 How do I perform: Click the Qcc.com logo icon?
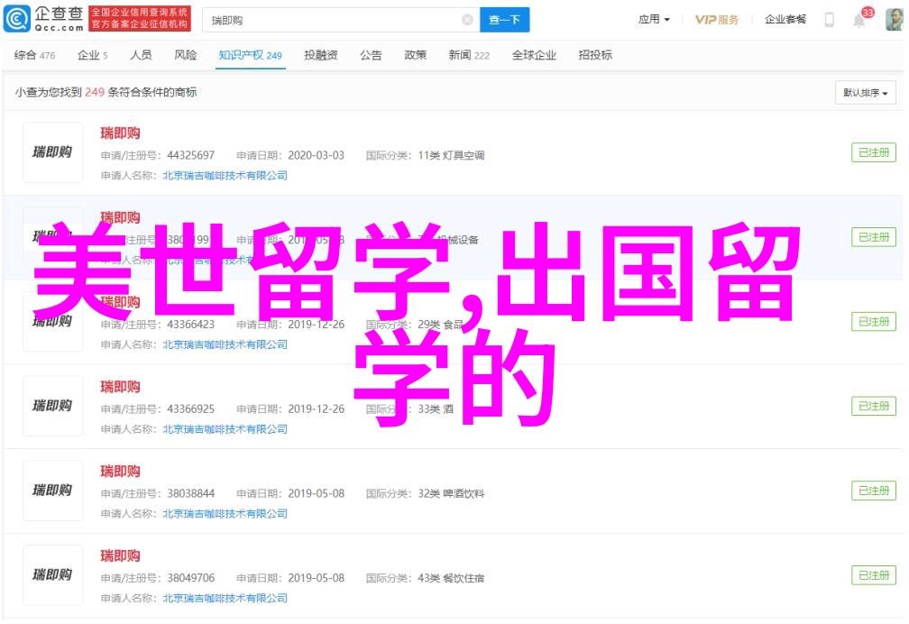coord(16,19)
